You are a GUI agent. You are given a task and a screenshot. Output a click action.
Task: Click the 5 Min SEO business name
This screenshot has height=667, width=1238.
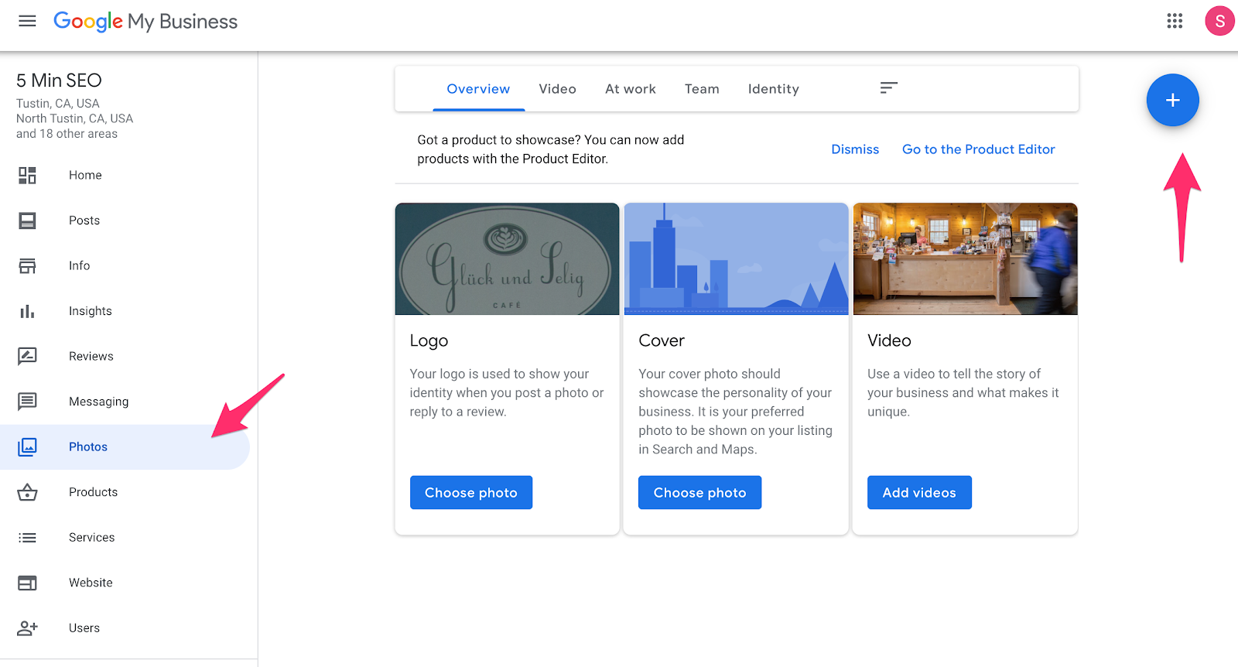point(59,80)
